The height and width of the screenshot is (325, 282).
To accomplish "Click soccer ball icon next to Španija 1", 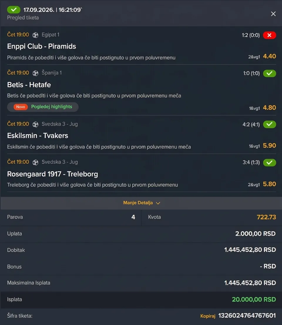I will click(x=36, y=73).
